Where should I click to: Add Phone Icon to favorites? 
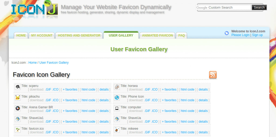[169, 100]
